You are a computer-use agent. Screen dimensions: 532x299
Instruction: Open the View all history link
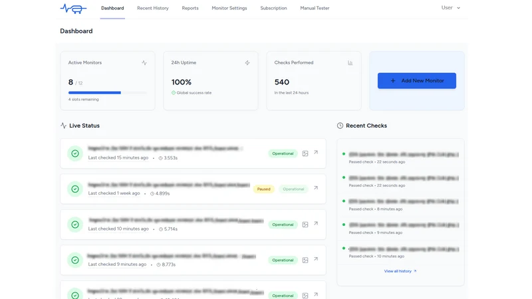click(400, 271)
